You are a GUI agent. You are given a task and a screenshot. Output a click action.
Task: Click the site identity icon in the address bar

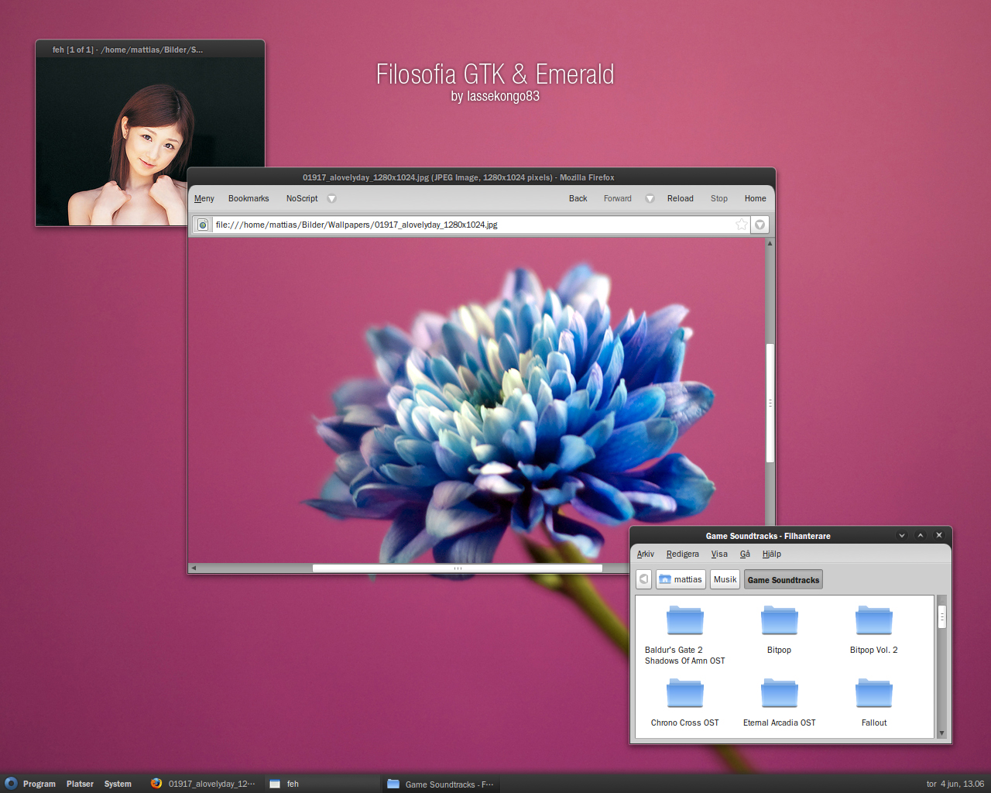click(203, 225)
